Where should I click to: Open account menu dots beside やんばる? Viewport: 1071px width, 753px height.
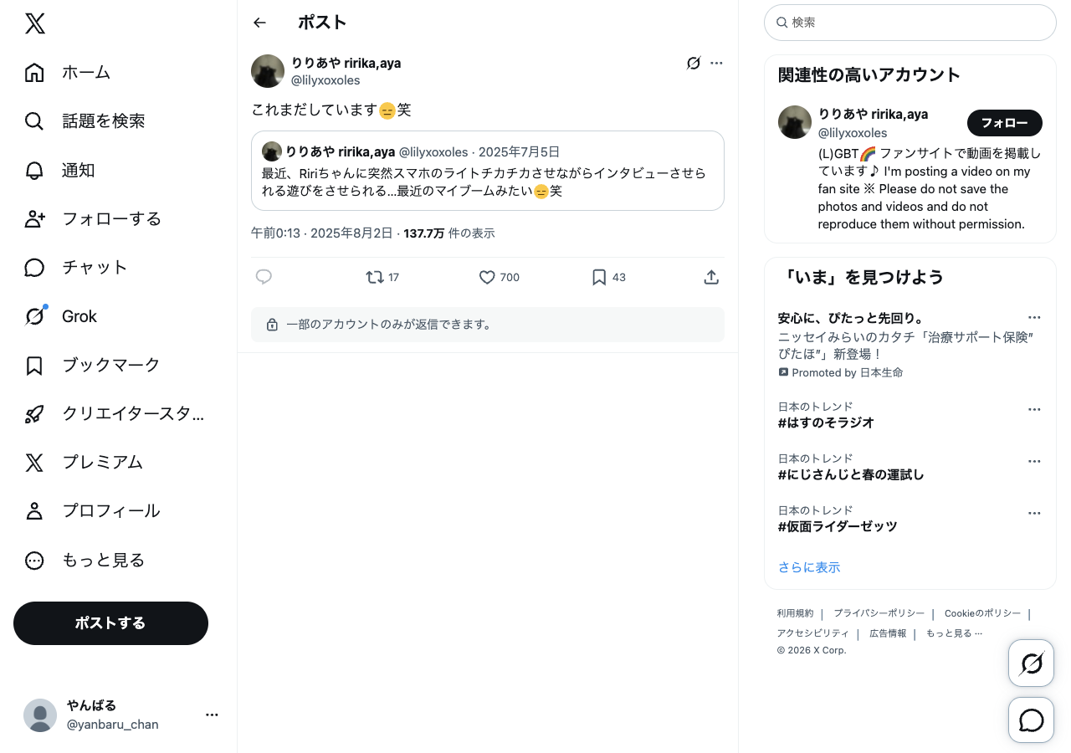pyautogui.click(x=212, y=715)
